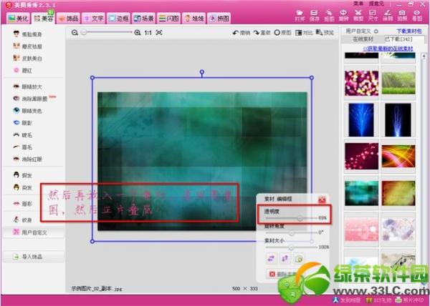Click the zoom in magnifier icon
Screen dimensions: 430x306
(138, 33)
